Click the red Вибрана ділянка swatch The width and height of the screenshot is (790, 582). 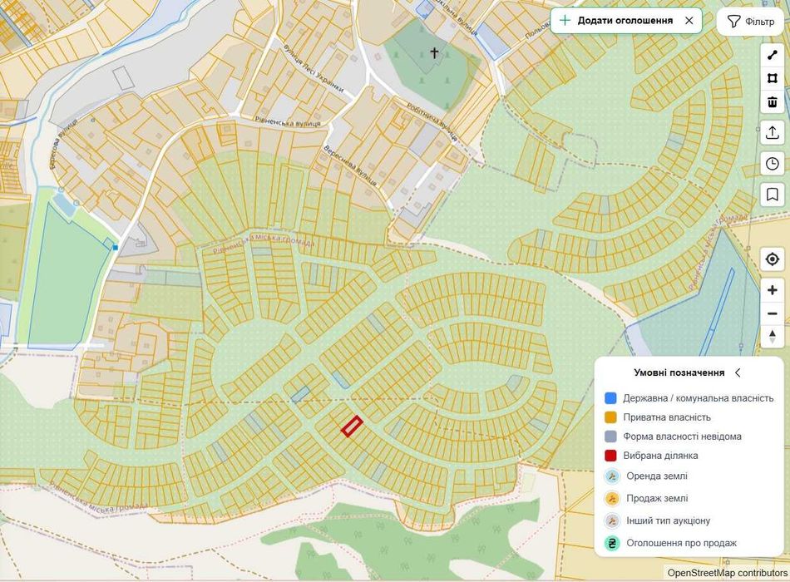tap(610, 456)
